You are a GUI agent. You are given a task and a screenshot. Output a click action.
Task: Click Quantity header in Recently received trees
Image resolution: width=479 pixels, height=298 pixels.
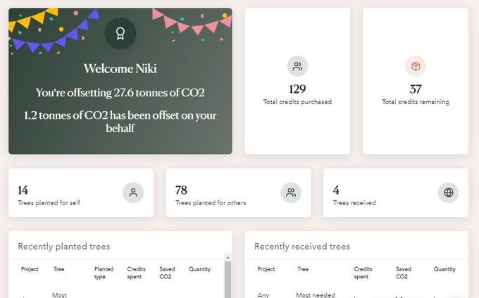[444, 269]
